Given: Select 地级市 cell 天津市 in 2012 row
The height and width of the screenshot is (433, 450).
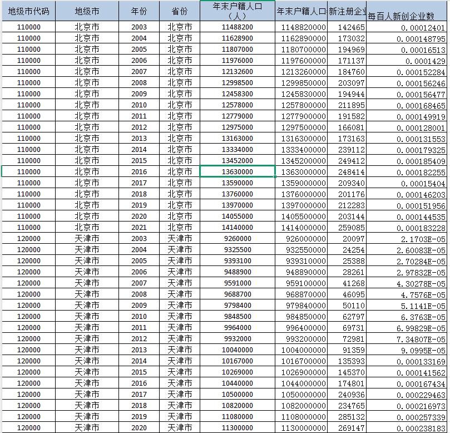Looking at the screenshot, I should [x=87, y=339].
